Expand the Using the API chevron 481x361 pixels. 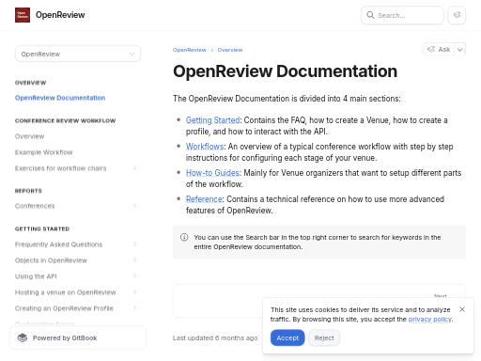[x=135, y=276]
